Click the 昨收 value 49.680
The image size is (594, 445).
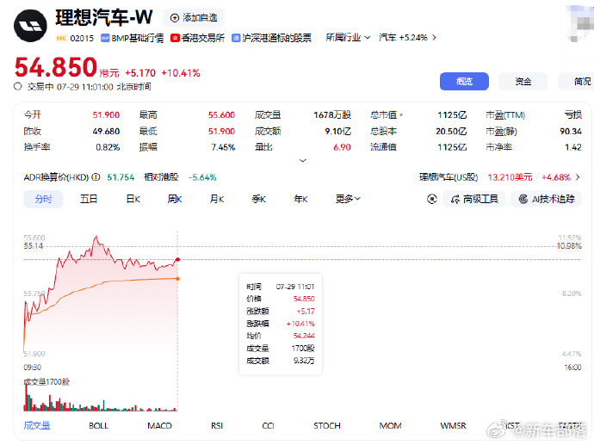(x=106, y=132)
